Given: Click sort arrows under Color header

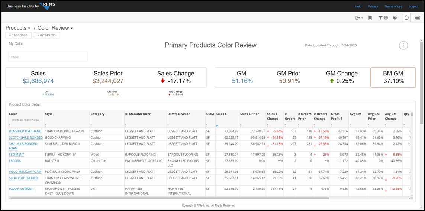Looking at the screenshot, I should [10, 126].
